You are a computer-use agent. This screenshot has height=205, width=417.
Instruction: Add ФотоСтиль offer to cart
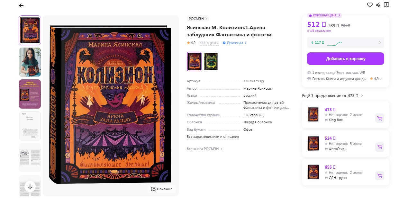pos(380,147)
